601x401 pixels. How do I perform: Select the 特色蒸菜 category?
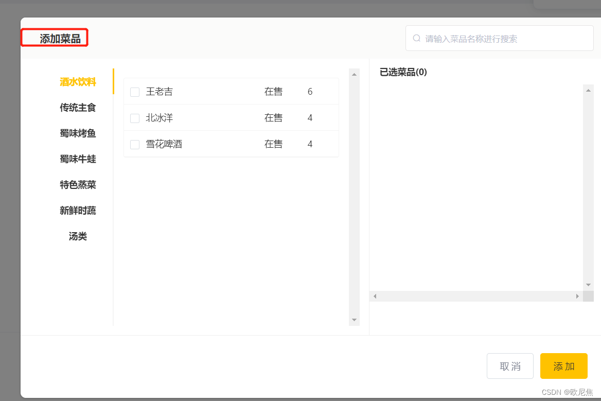[77, 185]
